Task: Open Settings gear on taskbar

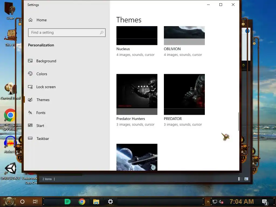Action: pos(110,202)
